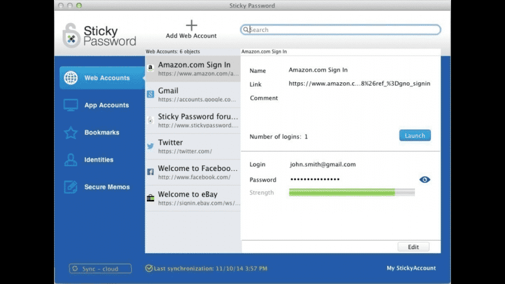Click the Twitter bird icon

[x=150, y=146]
